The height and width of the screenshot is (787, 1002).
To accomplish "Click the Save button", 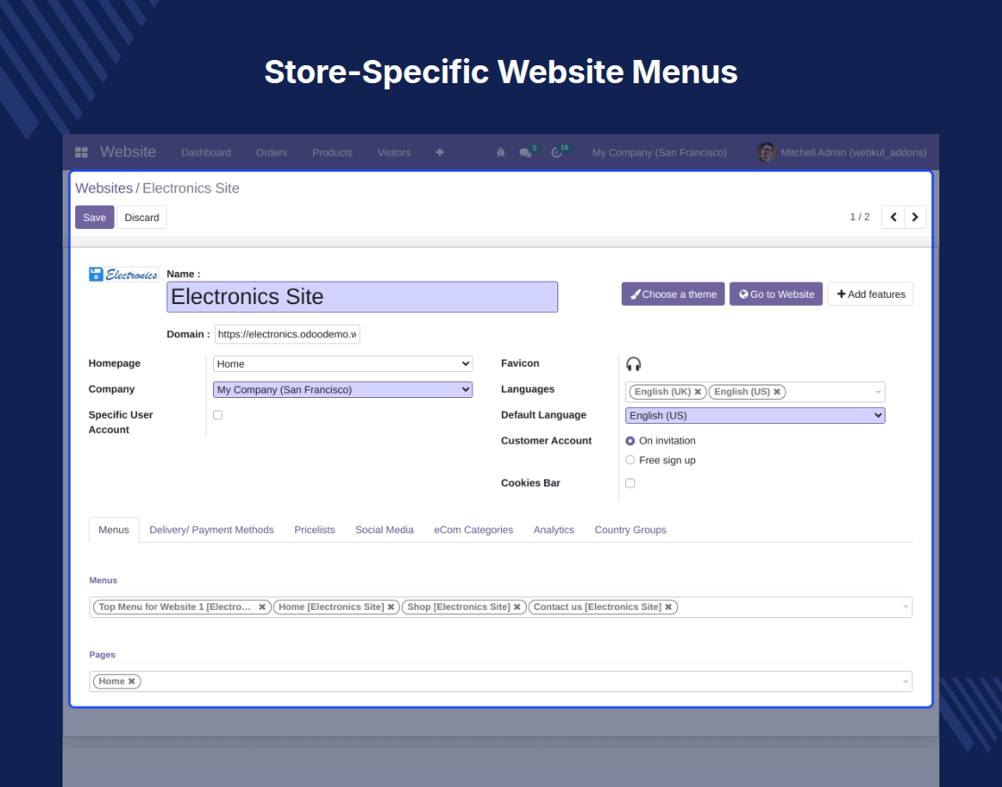I will (95, 217).
